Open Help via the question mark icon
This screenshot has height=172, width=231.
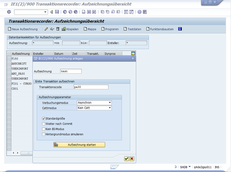tap(139, 12)
